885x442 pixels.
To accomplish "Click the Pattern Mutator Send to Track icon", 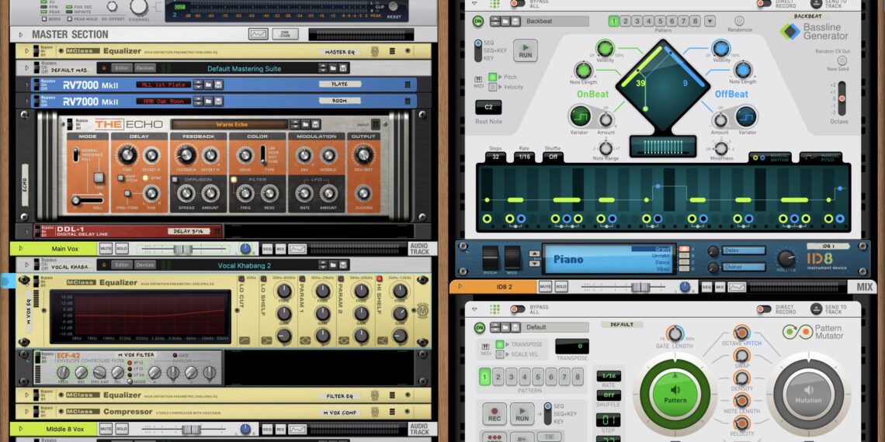I will click(816, 309).
